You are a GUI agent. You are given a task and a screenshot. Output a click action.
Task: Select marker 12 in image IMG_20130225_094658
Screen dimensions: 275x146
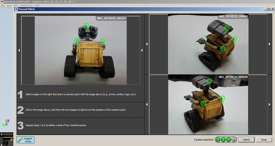pos(222,98)
